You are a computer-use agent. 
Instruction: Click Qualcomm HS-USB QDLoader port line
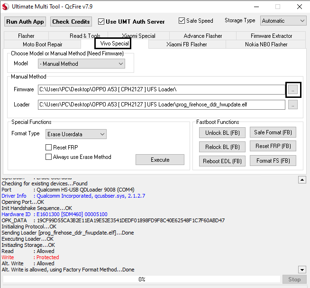68,190
